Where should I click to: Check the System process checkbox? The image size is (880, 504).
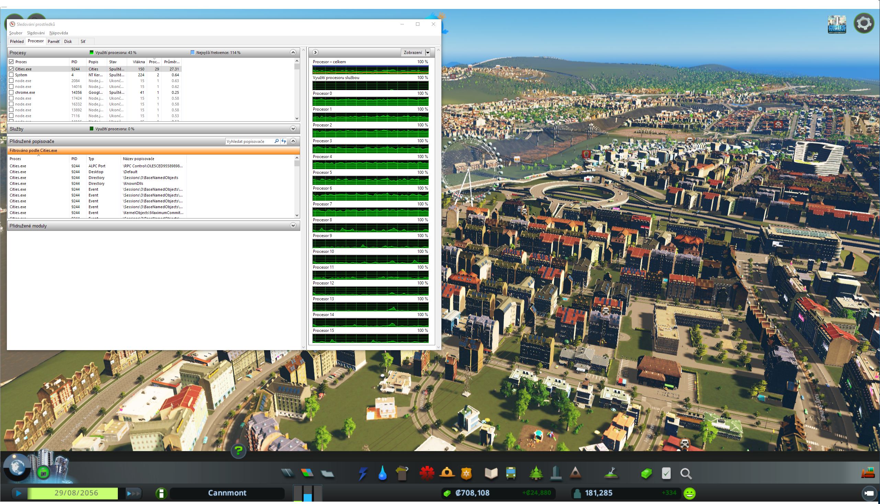coord(11,75)
